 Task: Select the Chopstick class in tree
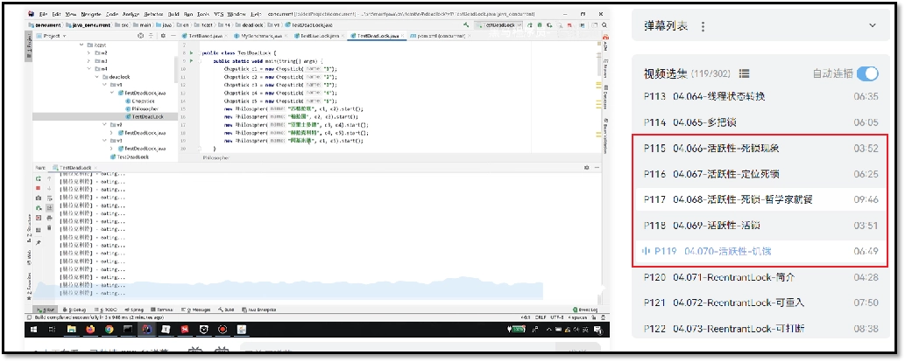139,101
